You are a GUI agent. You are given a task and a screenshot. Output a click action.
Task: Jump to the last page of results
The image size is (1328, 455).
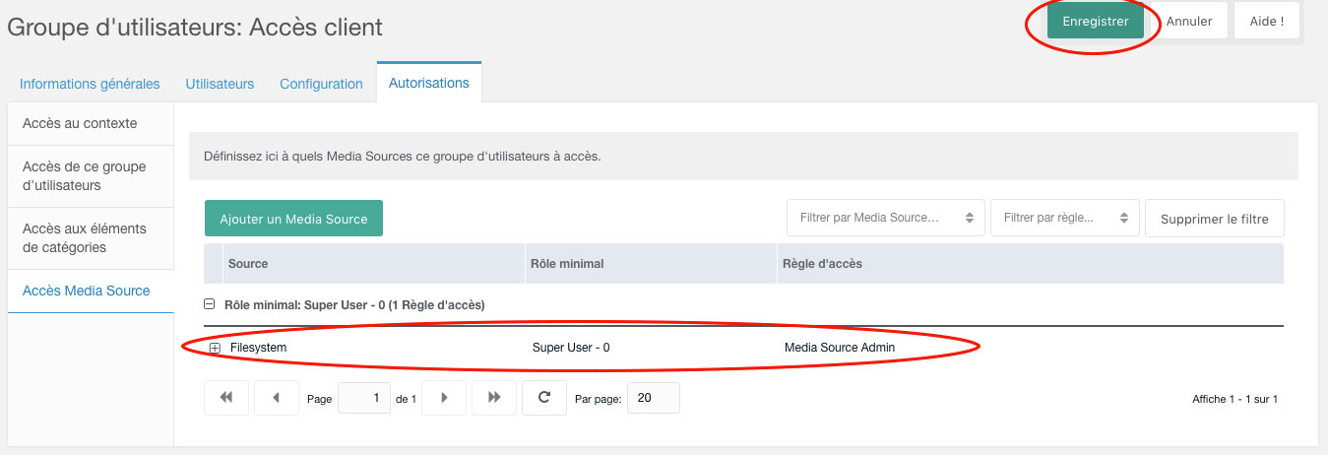pos(494,398)
